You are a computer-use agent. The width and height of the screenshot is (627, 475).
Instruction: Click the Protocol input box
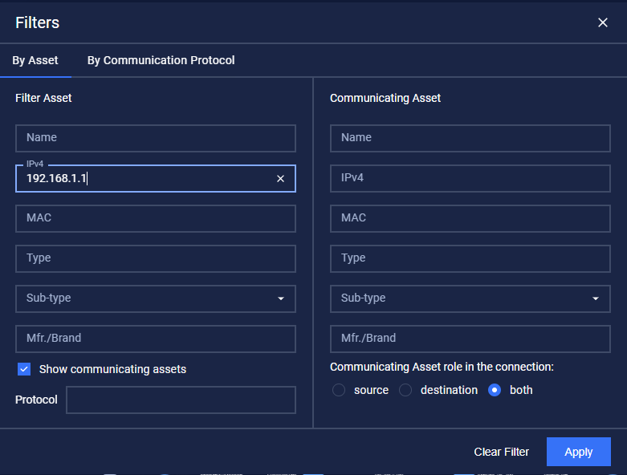click(181, 400)
